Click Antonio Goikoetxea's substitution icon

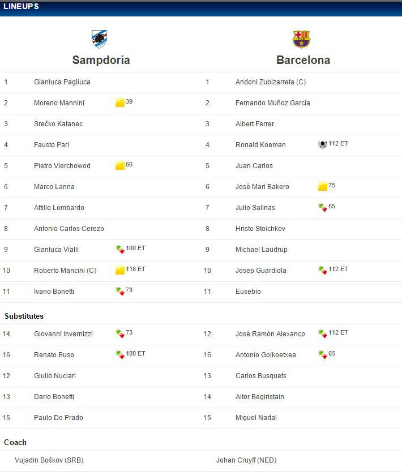coord(323,354)
